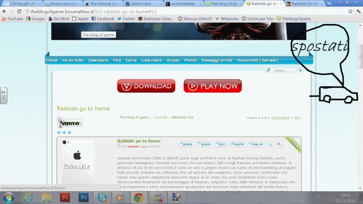Open Sblocca Video!!! bookmark
Viewport: 363px width, 204px height.
click(x=195, y=19)
